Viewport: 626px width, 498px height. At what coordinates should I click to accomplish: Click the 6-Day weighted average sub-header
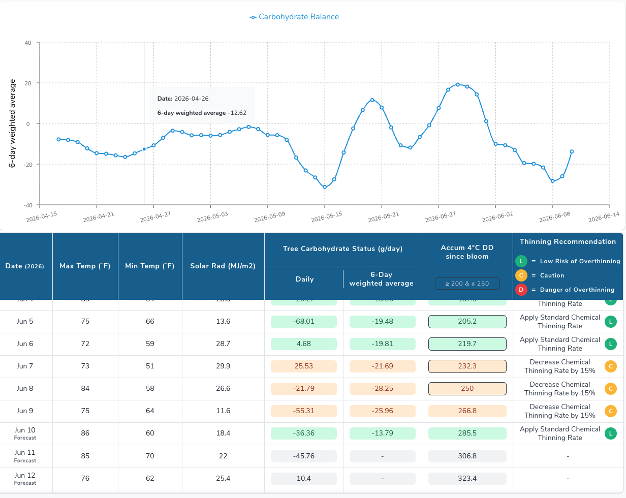point(382,279)
